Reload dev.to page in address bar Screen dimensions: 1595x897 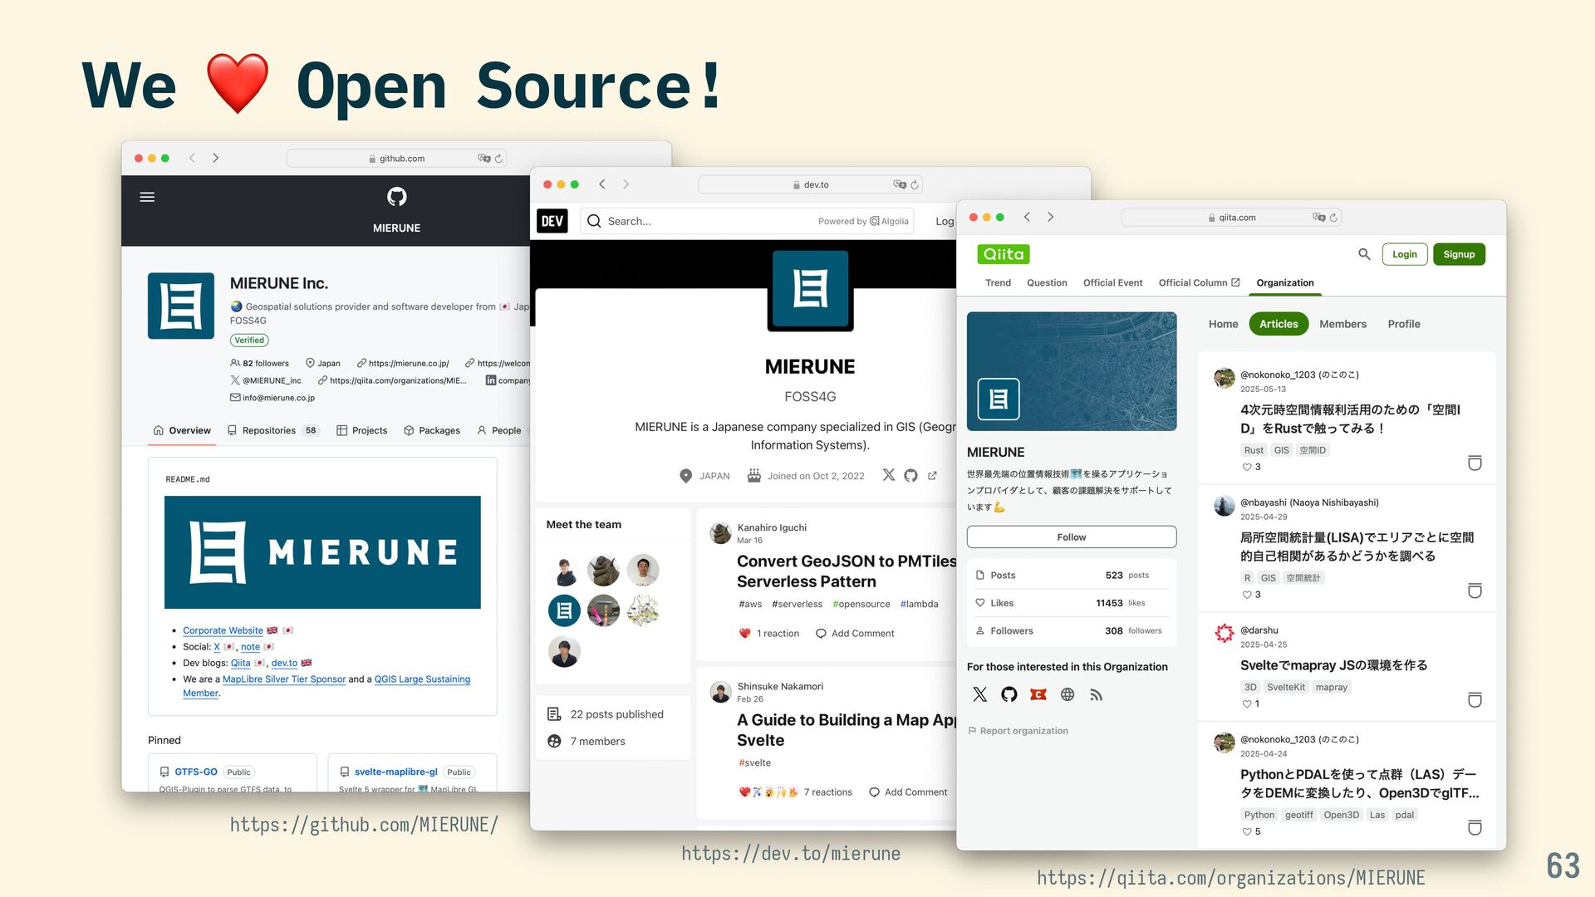[x=915, y=184]
